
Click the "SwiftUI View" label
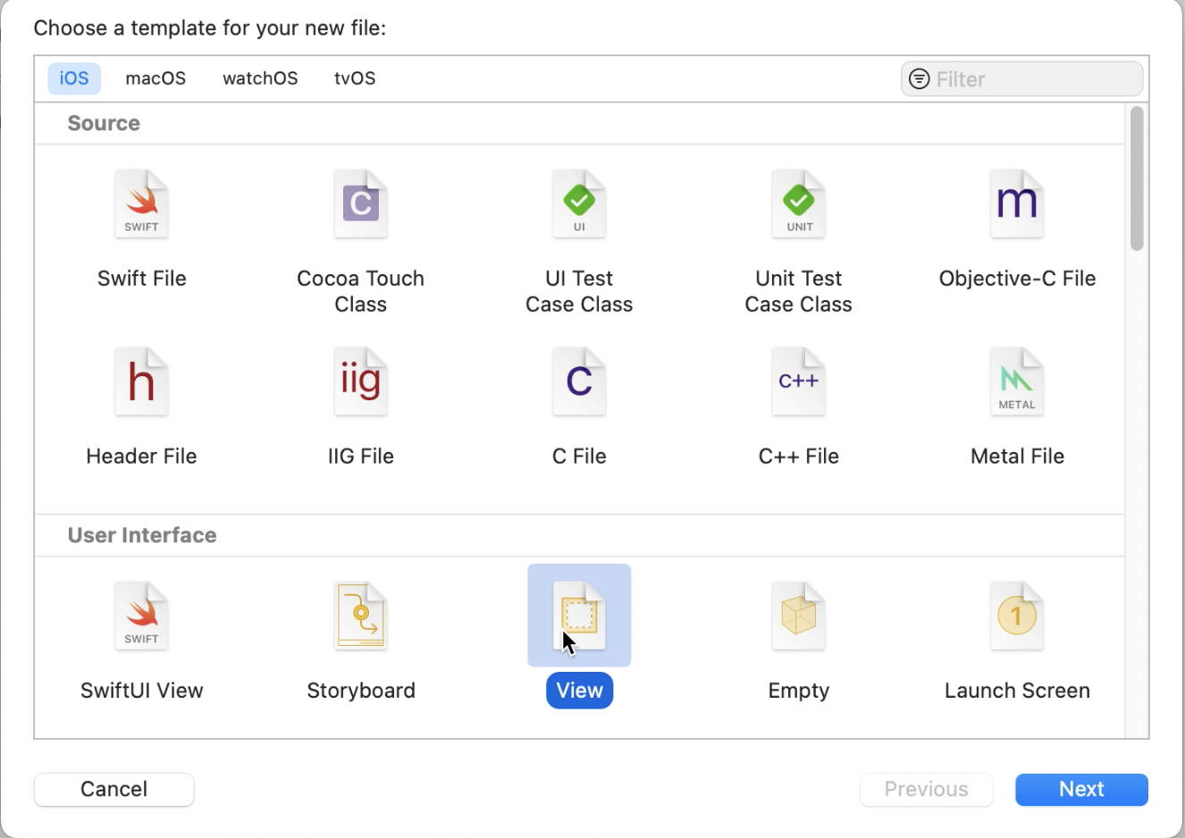141,691
